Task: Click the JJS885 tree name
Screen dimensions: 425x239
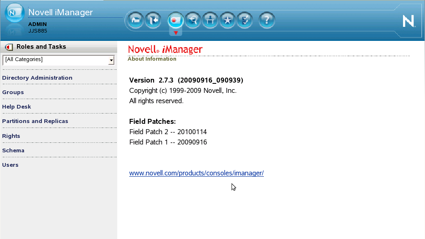Action: click(38, 31)
